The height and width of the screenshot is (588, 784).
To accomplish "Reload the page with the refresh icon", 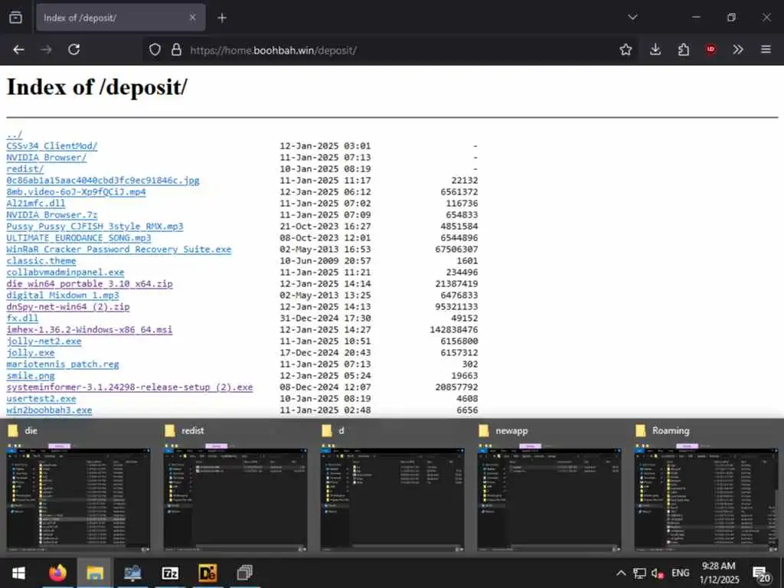I will pos(74,50).
